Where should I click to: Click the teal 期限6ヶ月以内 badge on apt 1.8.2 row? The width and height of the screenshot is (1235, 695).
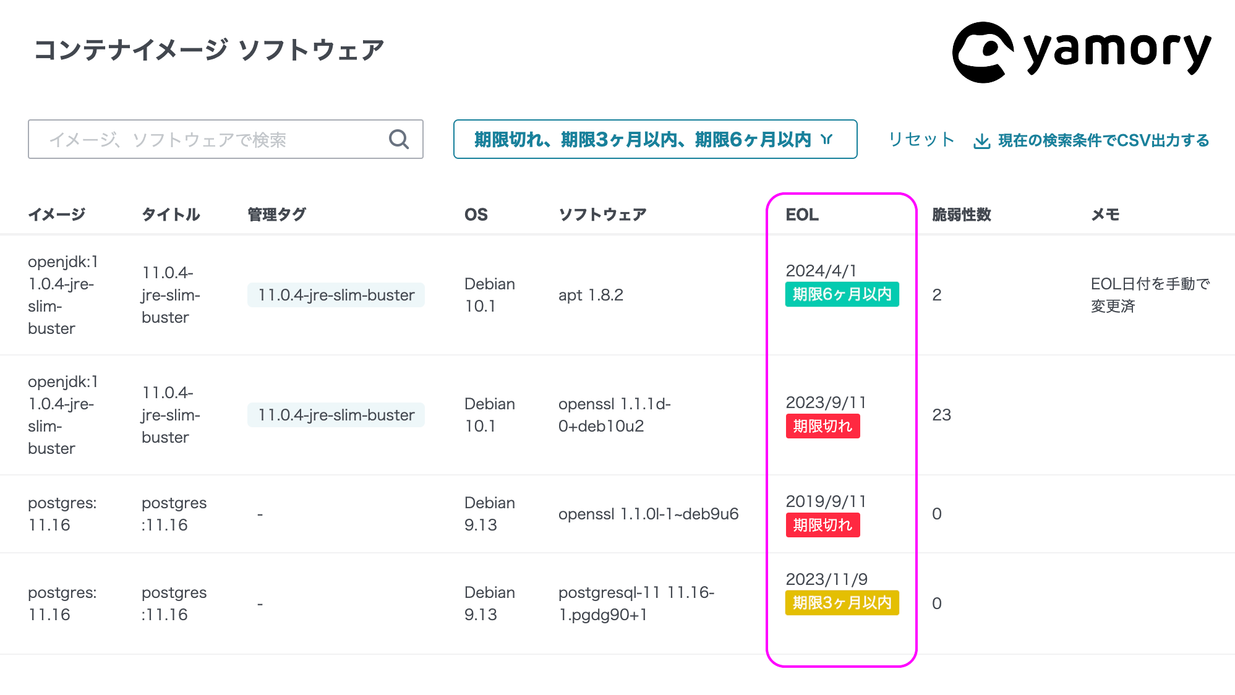click(x=842, y=294)
